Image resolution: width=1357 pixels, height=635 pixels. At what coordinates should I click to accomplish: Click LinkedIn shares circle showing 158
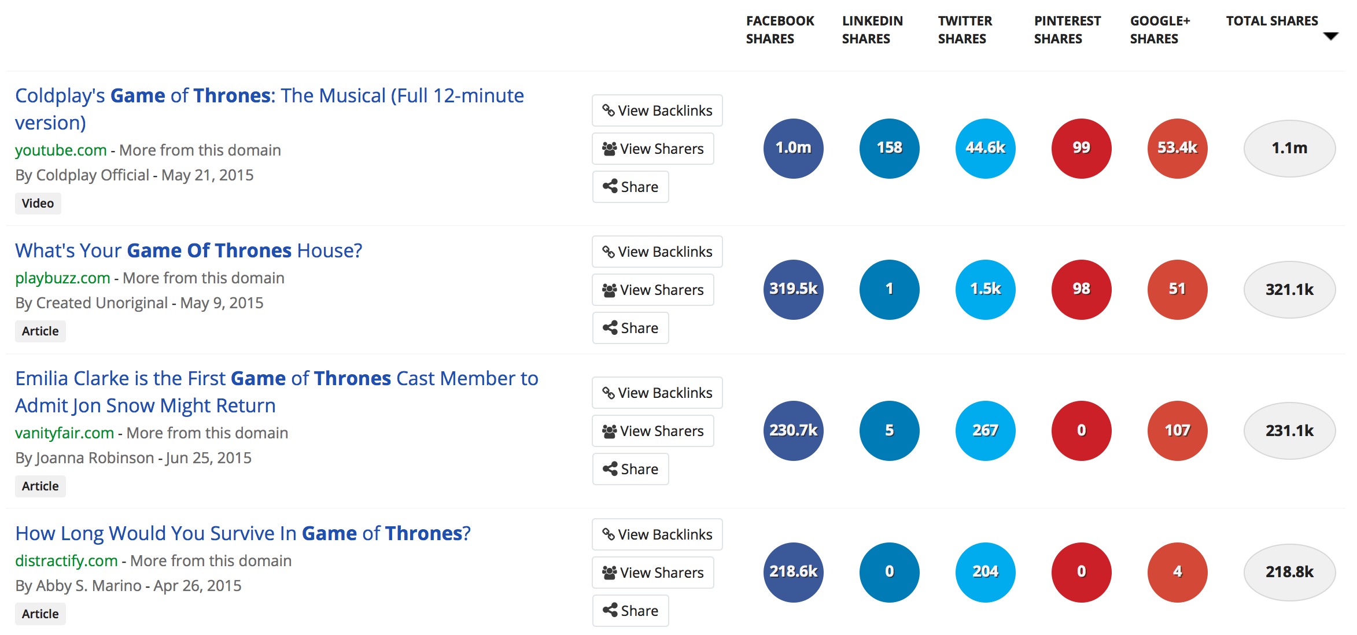click(889, 149)
